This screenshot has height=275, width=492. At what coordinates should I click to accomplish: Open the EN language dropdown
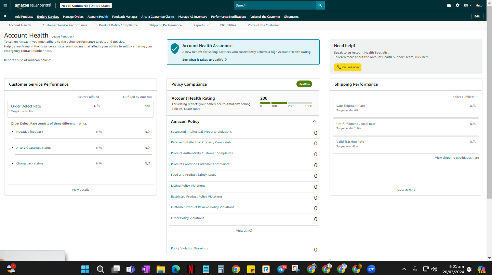click(x=467, y=5)
